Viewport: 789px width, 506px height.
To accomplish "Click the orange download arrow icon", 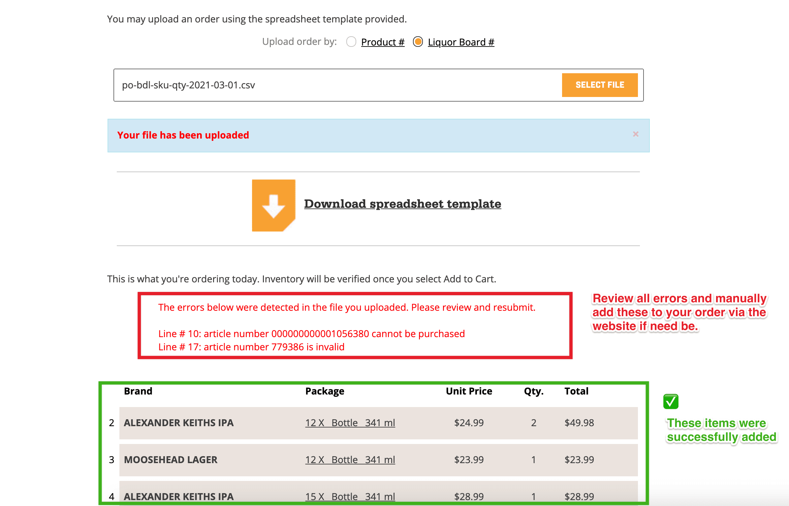I will click(x=273, y=205).
